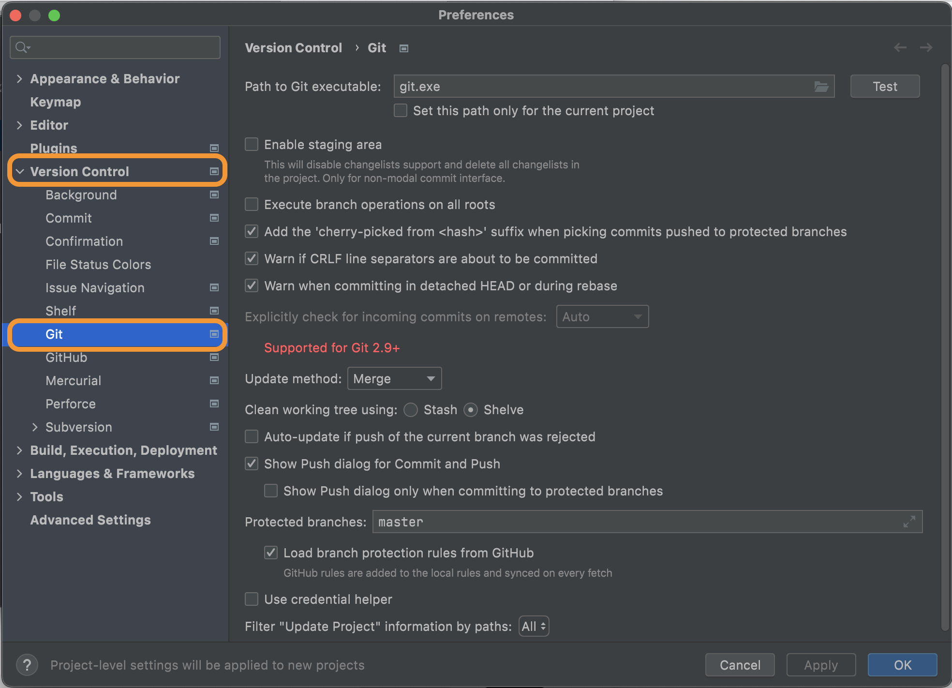
Task: Click the expand icon in Protected branches field
Action: tap(909, 522)
